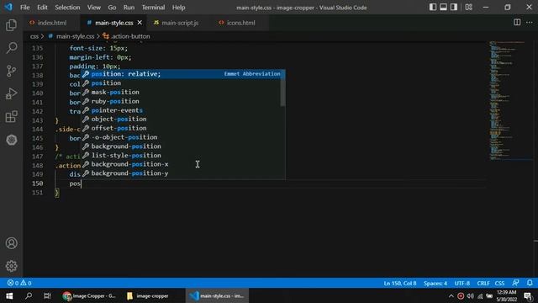Open Task View on taskbar
This screenshot has height=303, width=538.
point(47,295)
